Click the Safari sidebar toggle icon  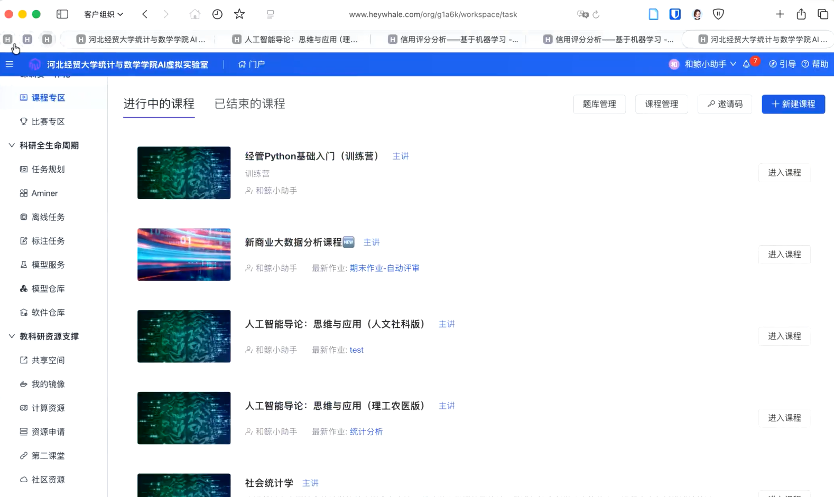coord(62,14)
